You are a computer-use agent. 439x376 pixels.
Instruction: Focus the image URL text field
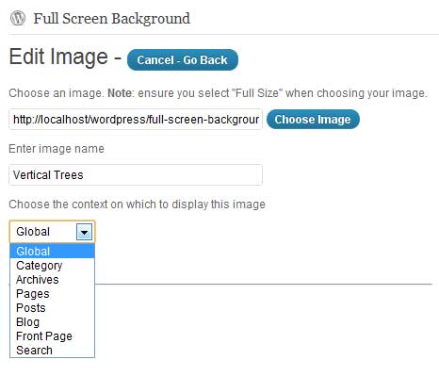click(136, 120)
